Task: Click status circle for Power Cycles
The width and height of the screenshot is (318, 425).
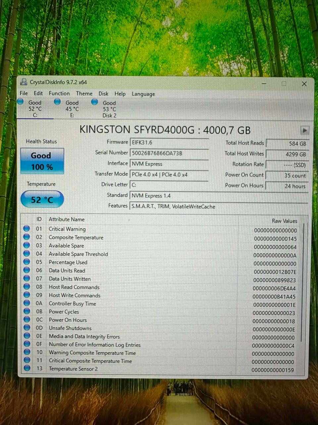Action: pyautogui.click(x=26, y=311)
